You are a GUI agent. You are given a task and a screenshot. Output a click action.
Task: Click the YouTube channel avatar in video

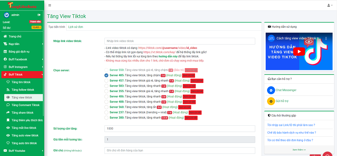(x=271, y=38)
